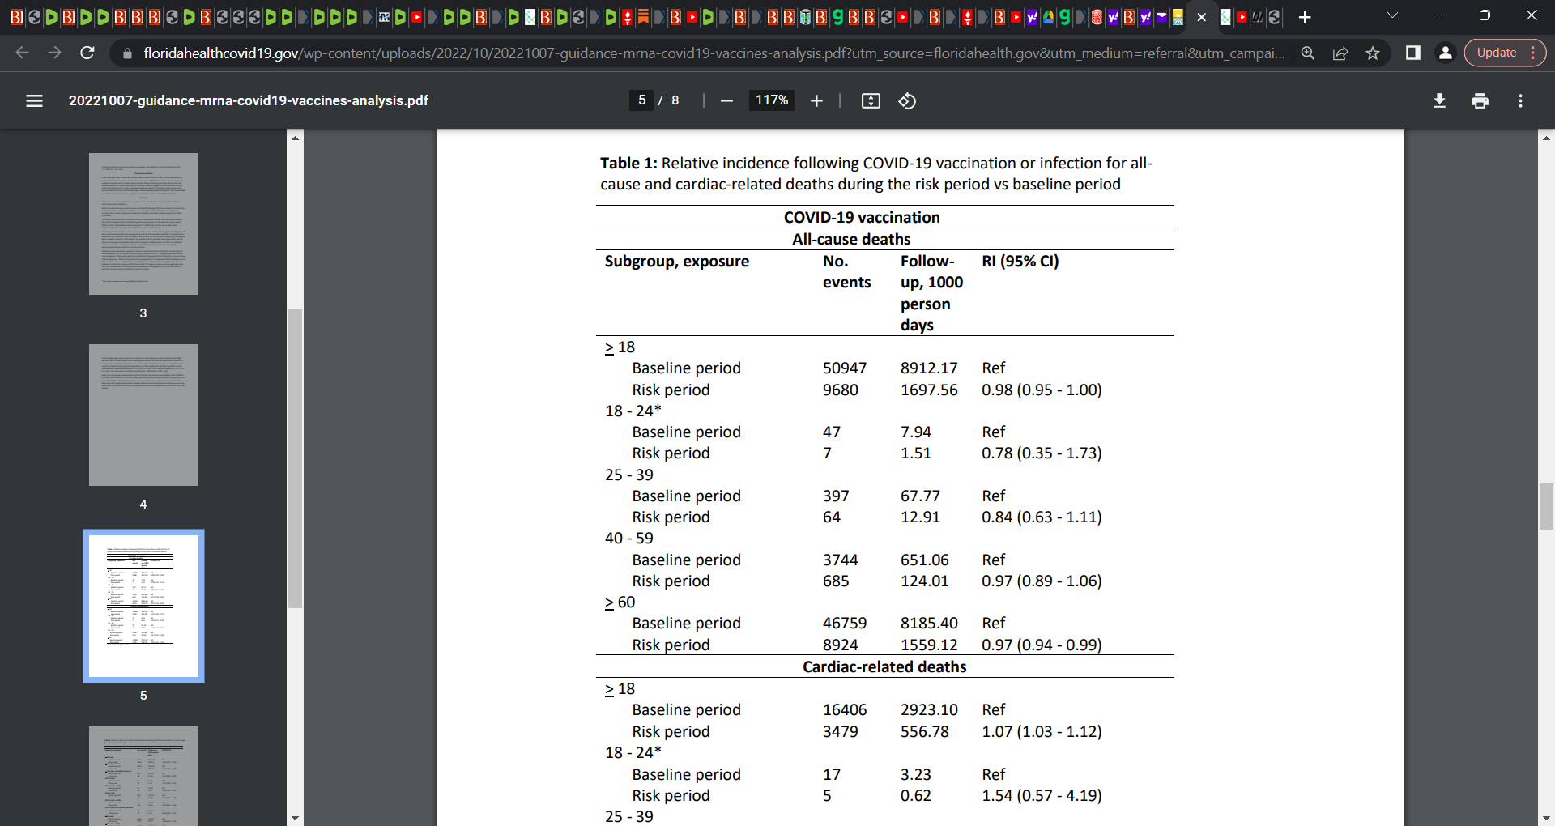Toggle the PDF sidebar menu
1555x826 pixels.
click(34, 100)
